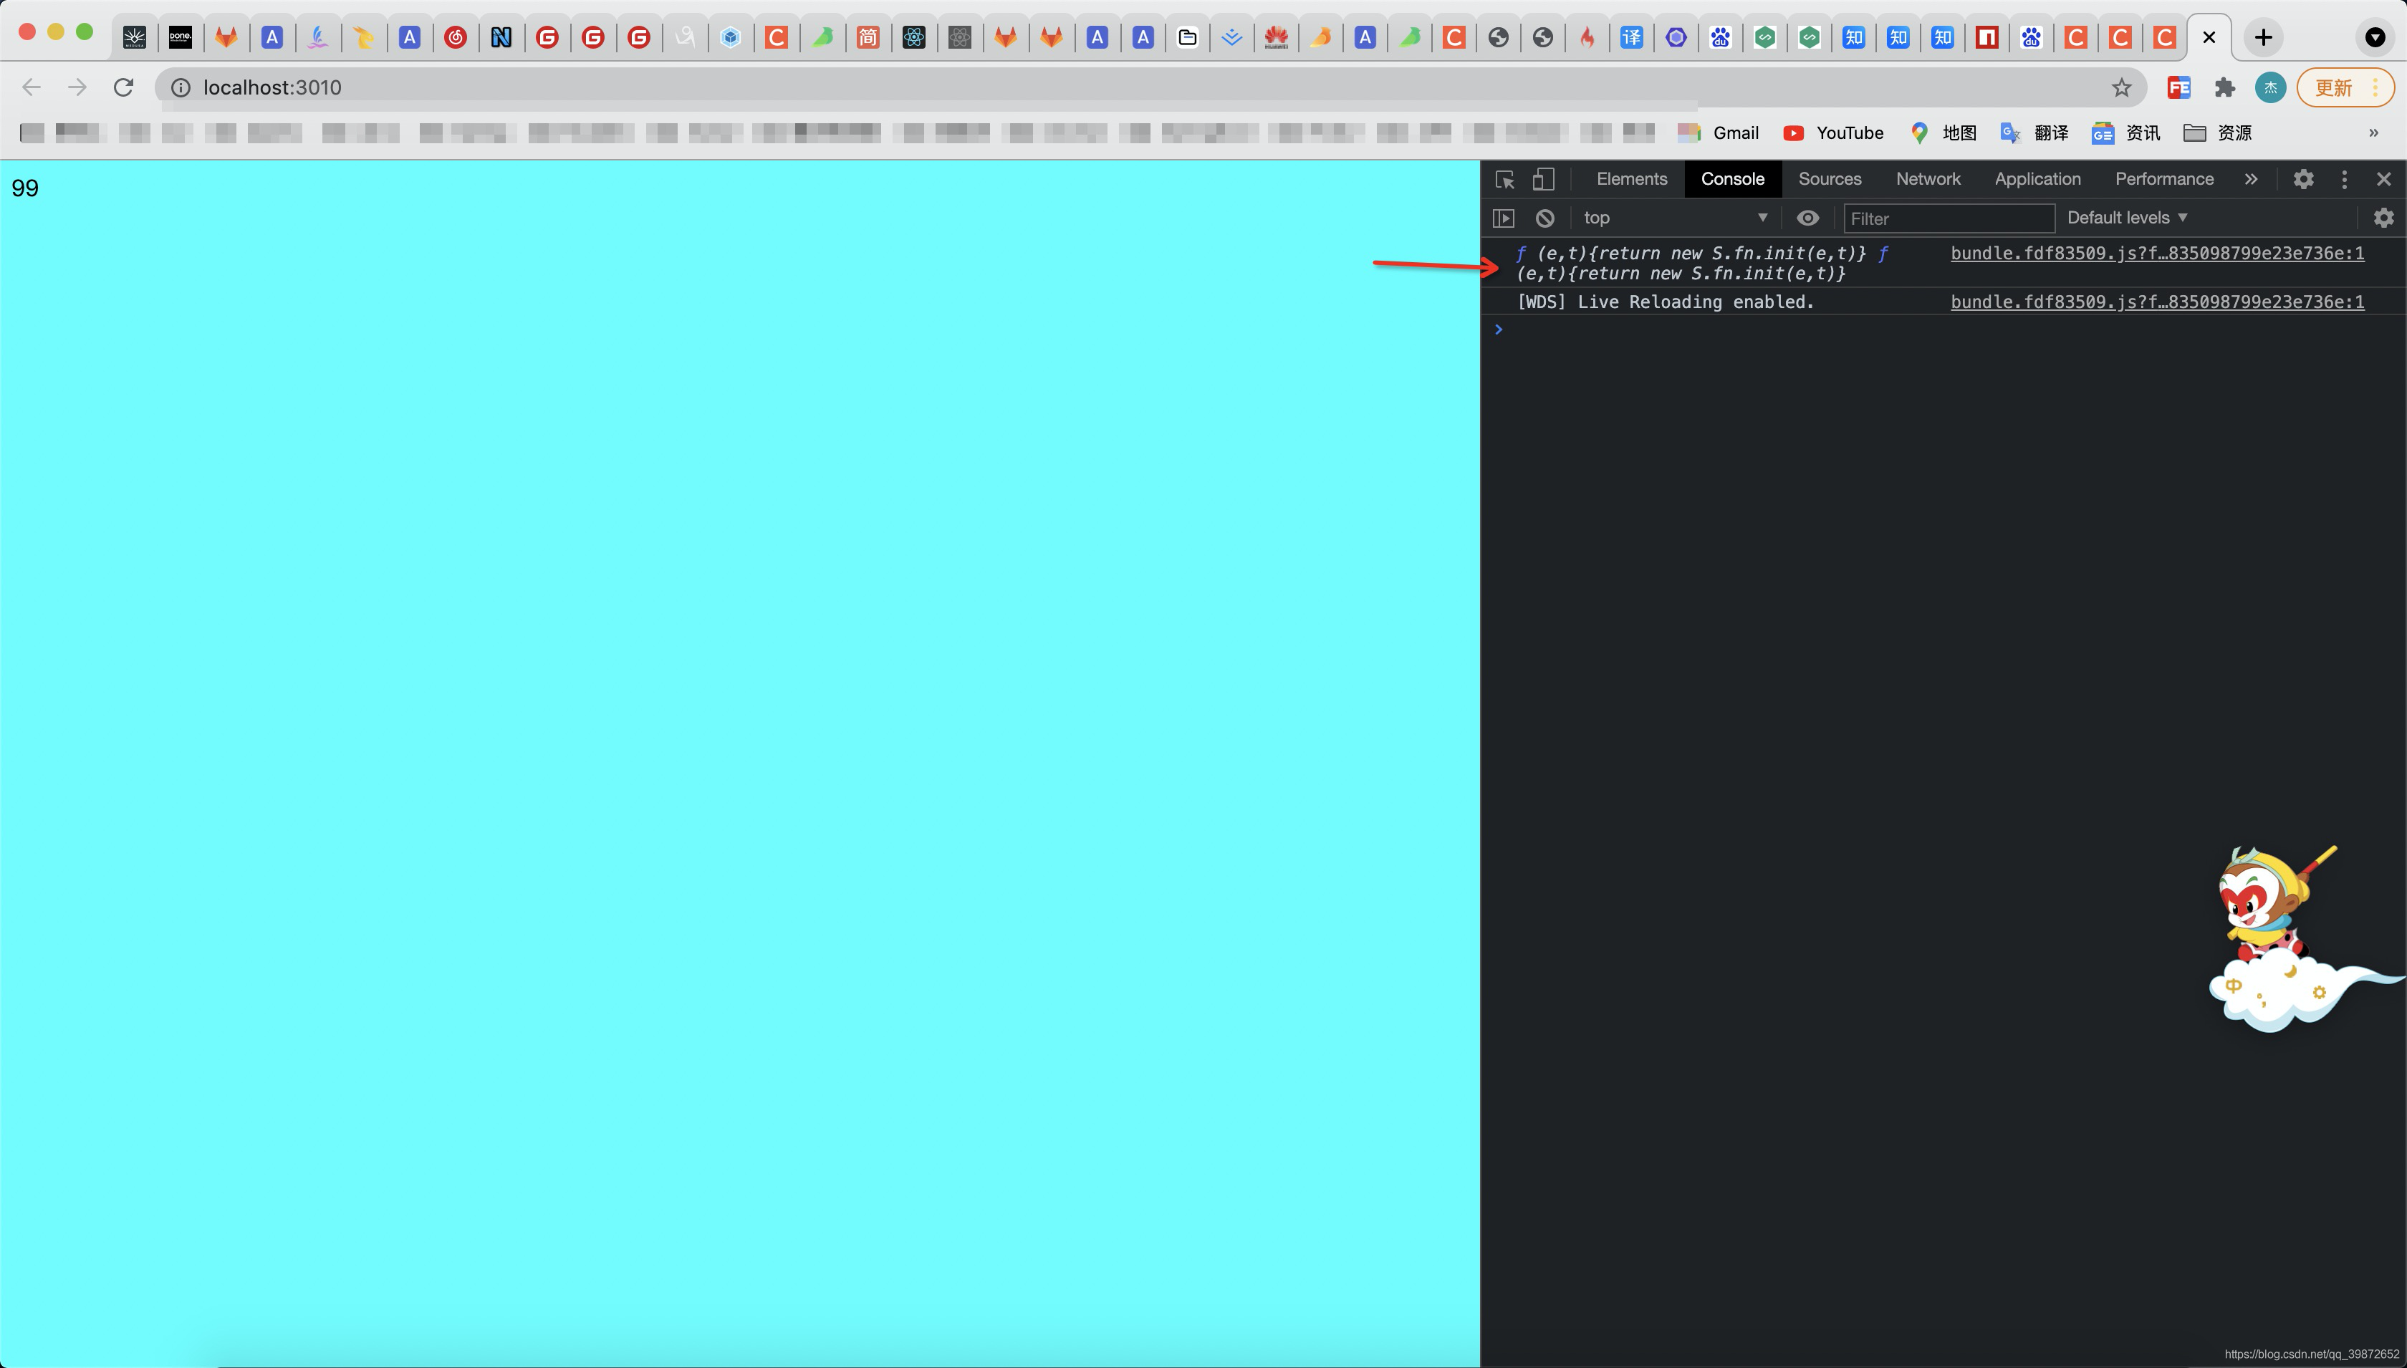Open the 资讯 news bookmark

[x=2125, y=133]
